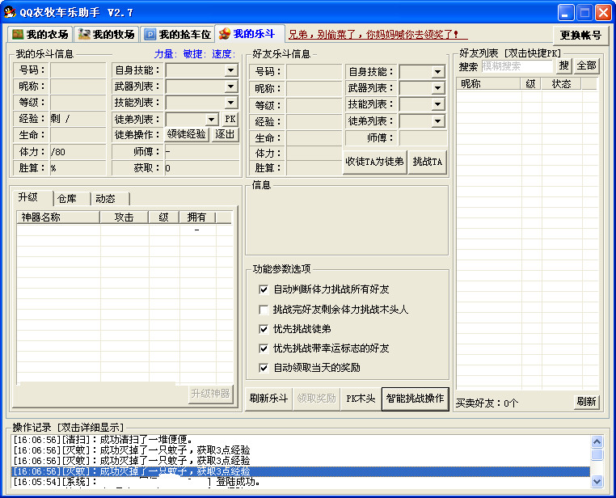
Task: Toggle 优先挑战徒弟 checkbox
Action: coord(264,329)
